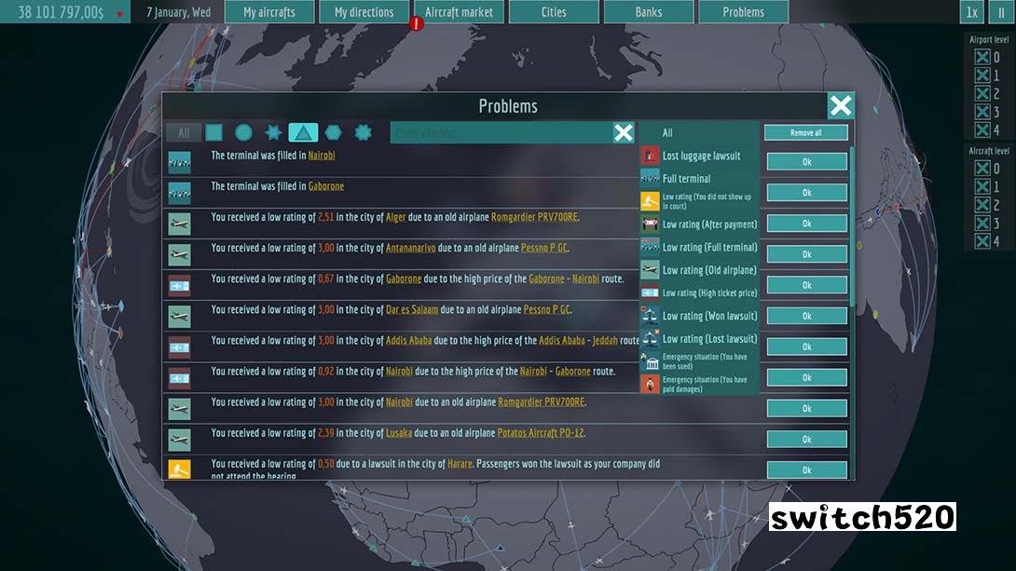Open the My directions tab

click(364, 12)
